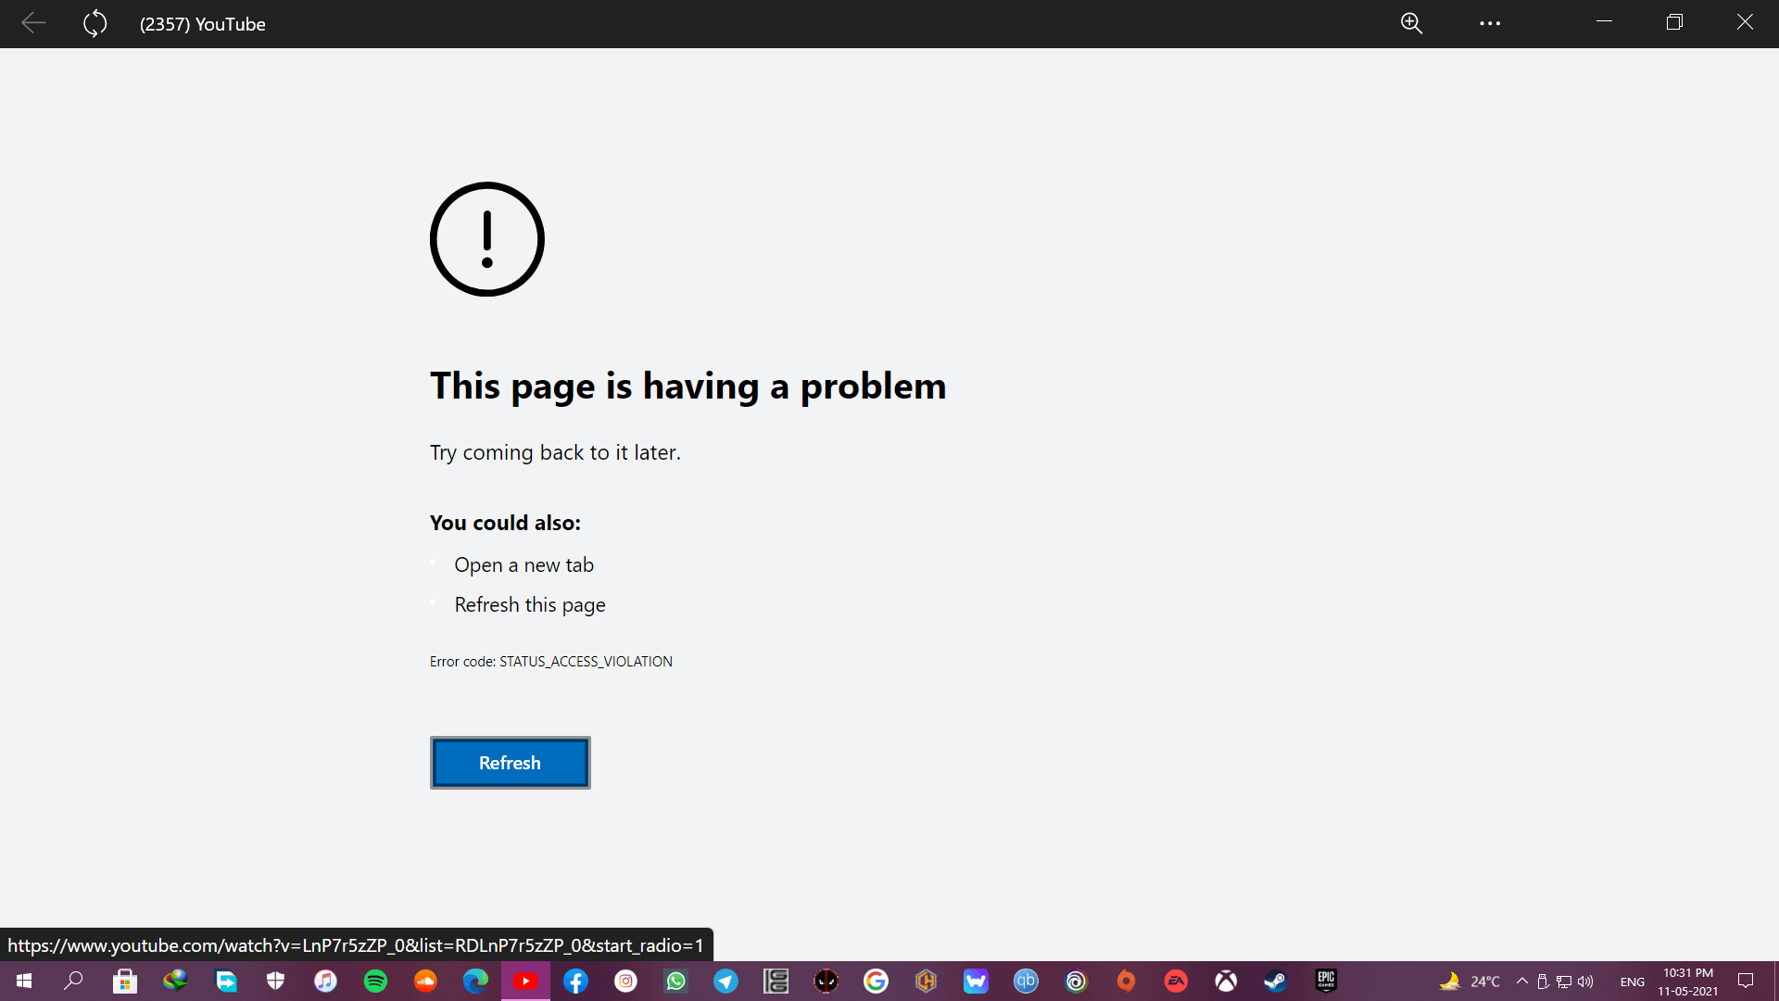Launch SoundCloud from the taskbar
This screenshot has height=1001, width=1779.
coord(425,981)
